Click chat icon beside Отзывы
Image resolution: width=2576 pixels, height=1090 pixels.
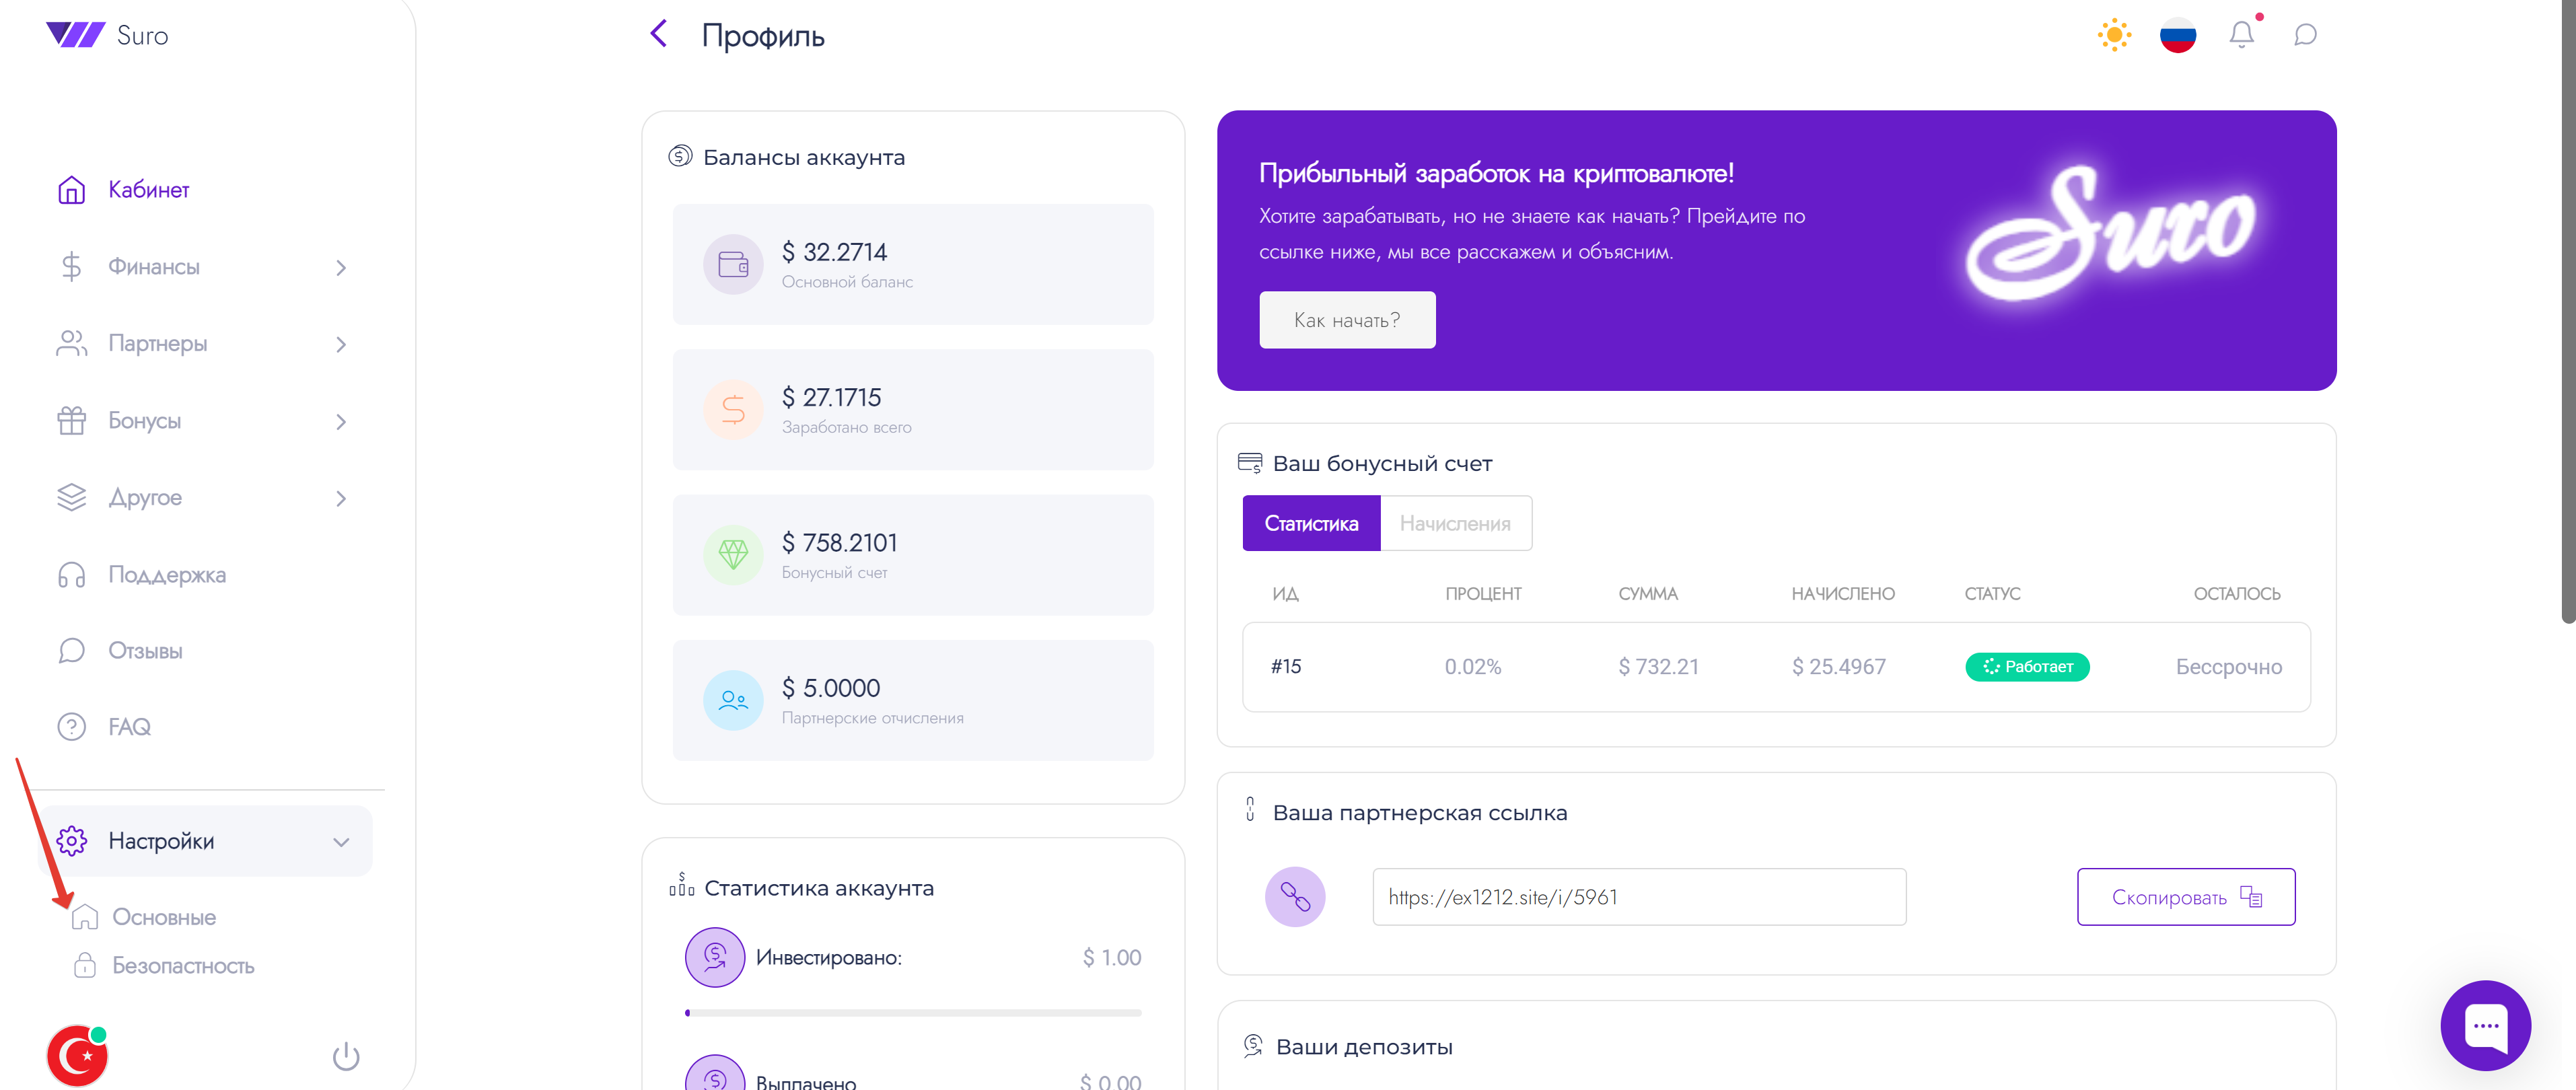point(72,651)
